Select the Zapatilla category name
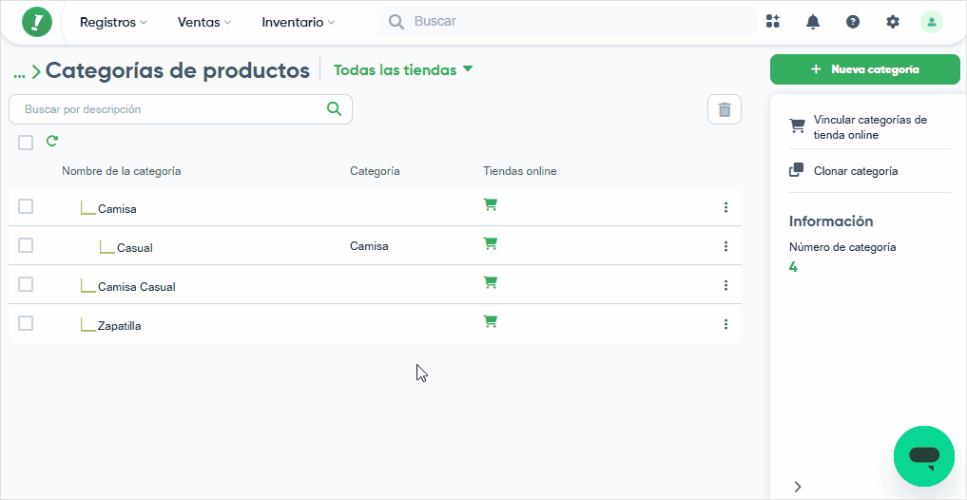Screen dimensions: 967x500 click(x=120, y=325)
